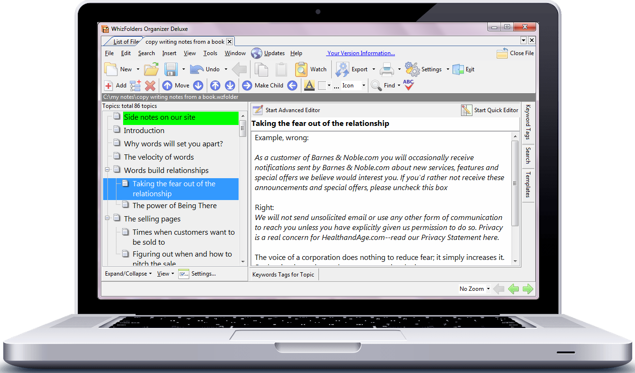Run the ABC spell check
This screenshot has height=373, width=635.
408,85
